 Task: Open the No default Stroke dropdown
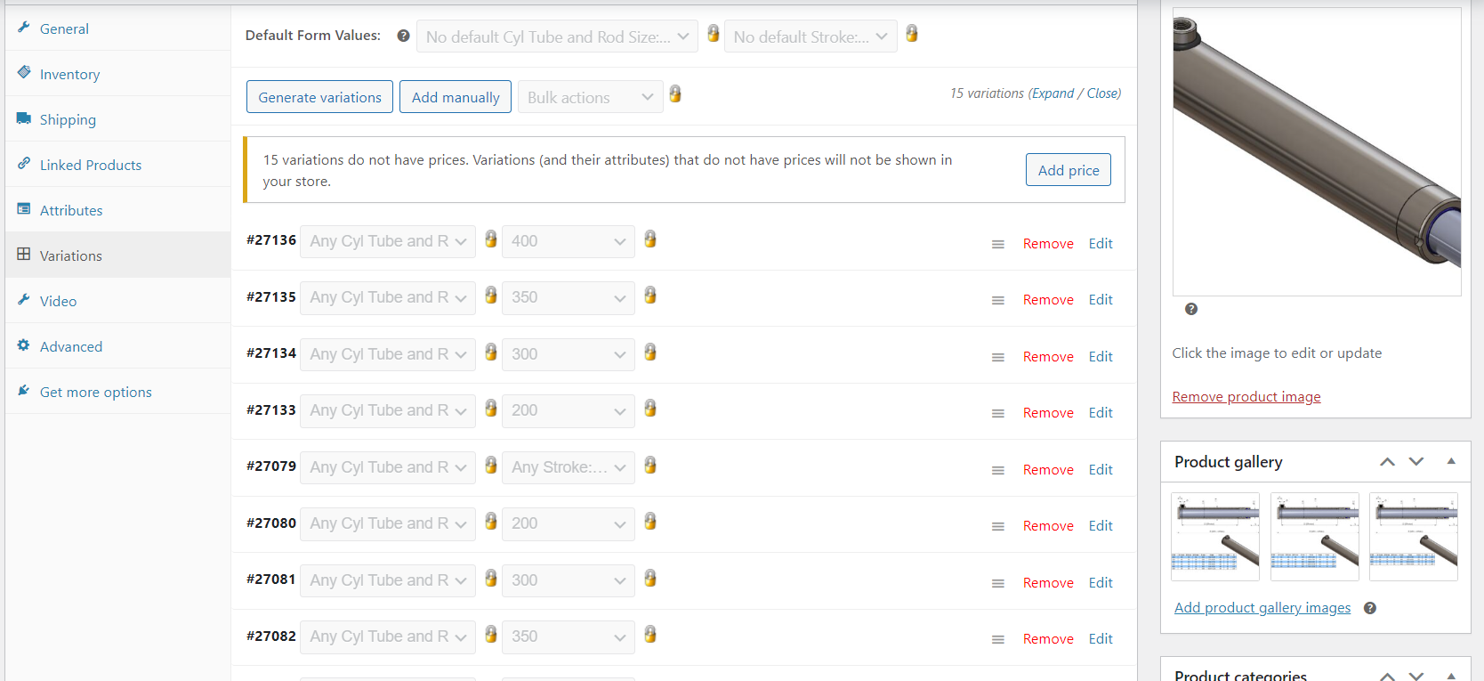[811, 36]
